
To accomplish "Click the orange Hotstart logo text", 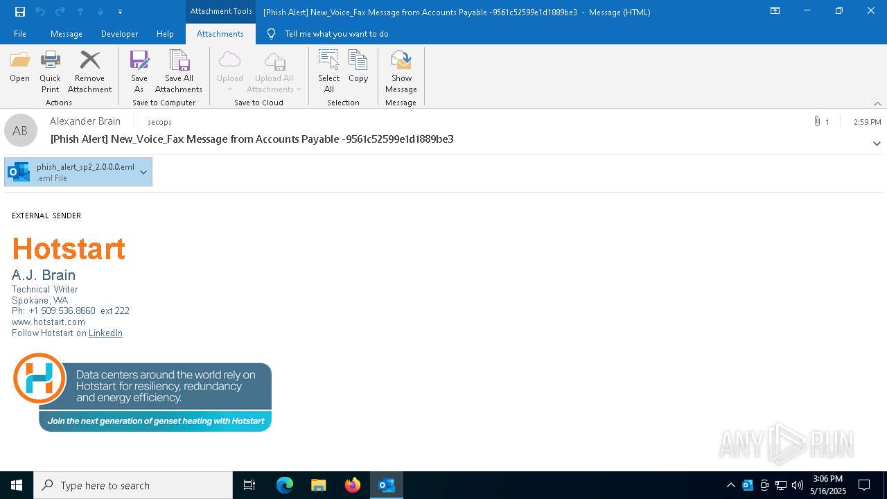I will pyautogui.click(x=69, y=248).
